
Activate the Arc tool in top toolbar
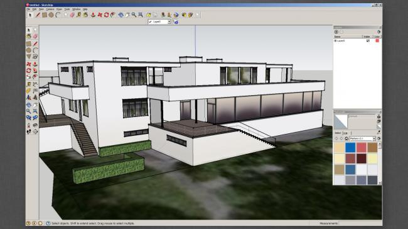pos(58,15)
